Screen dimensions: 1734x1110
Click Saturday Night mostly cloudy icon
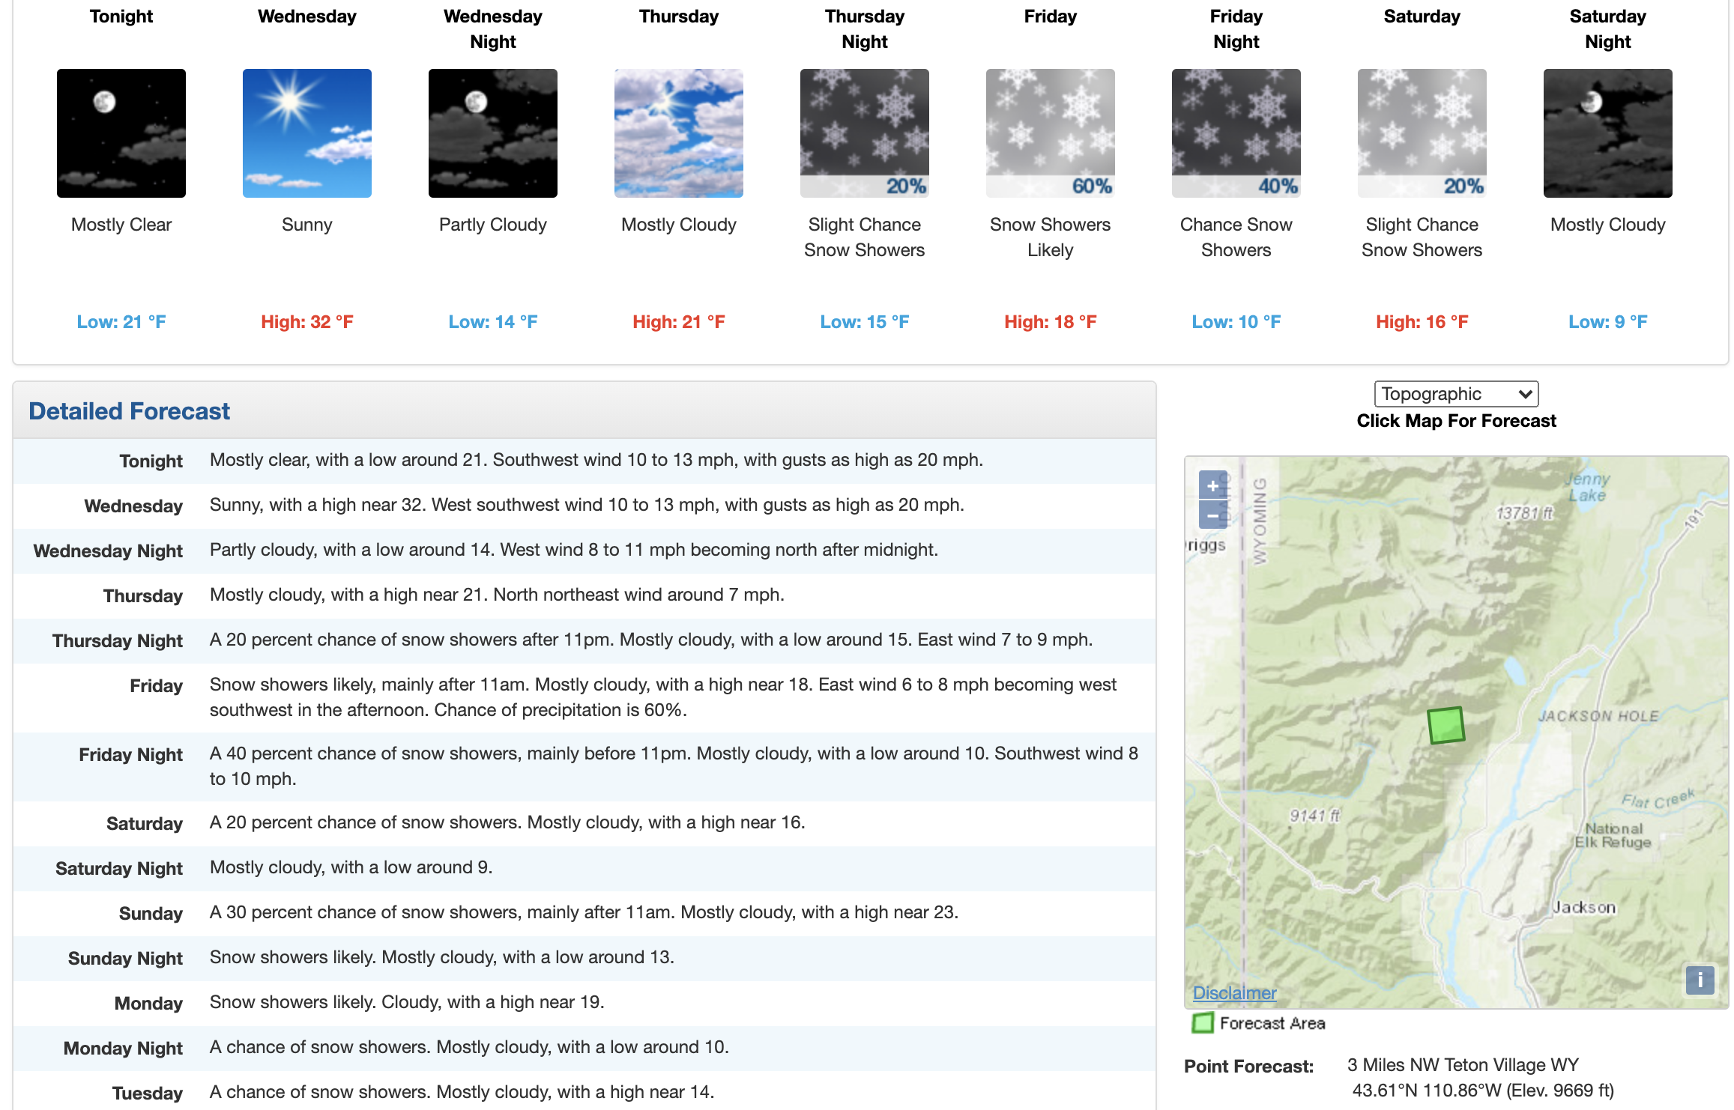click(1608, 133)
